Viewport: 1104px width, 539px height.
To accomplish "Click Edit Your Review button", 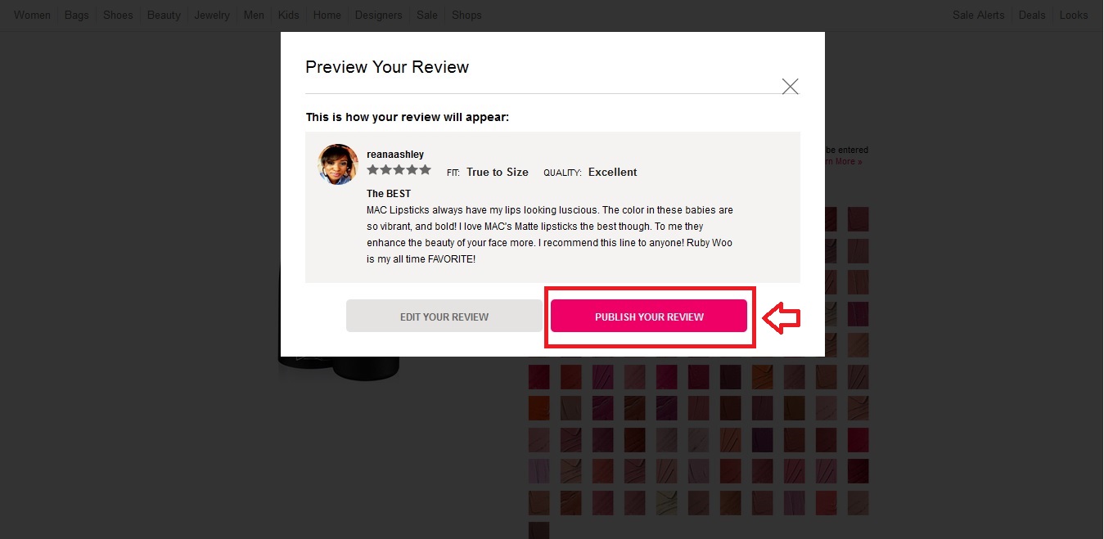I will 444,317.
